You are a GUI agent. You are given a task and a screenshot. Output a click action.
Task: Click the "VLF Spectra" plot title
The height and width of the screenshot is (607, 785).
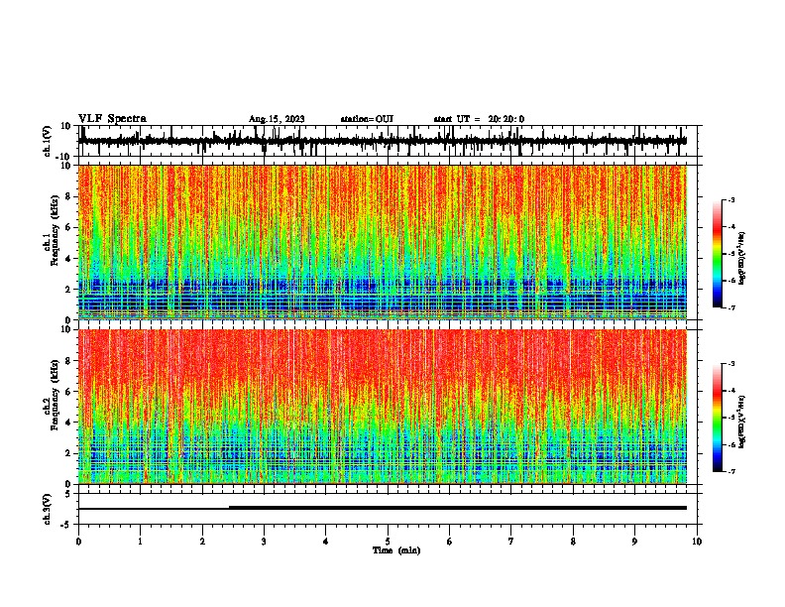[x=112, y=118]
